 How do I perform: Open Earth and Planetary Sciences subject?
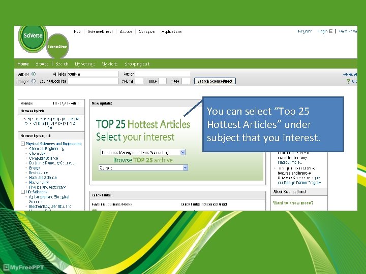click(52, 163)
